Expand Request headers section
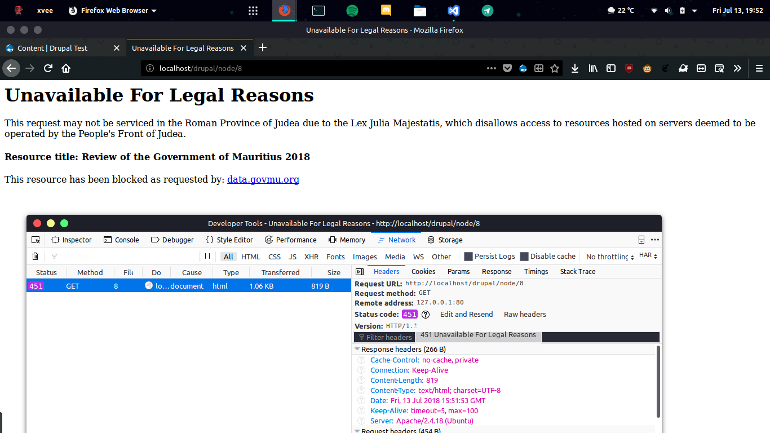Image resolution: width=770 pixels, height=433 pixels. pyautogui.click(x=357, y=431)
